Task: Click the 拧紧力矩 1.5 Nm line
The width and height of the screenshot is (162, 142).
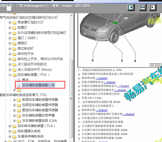Action: tap(92, 98)
